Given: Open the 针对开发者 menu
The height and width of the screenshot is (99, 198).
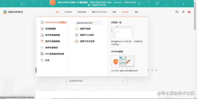Looking at the screenshot, I should (82, 12).
